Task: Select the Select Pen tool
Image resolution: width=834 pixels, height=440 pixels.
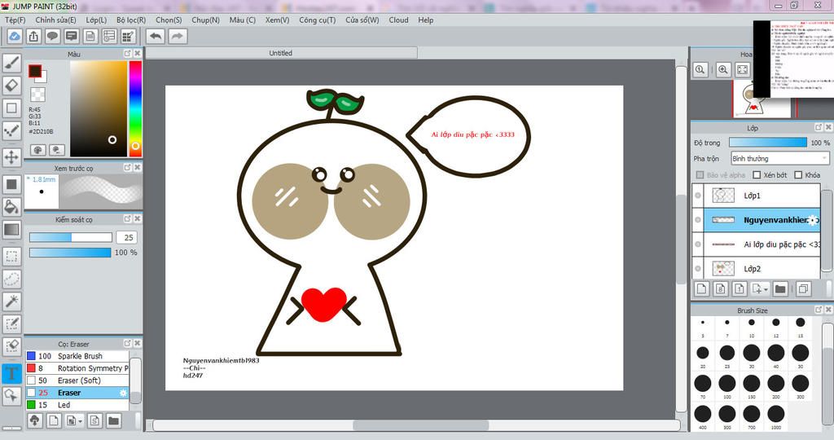Action: pos(11,323)
